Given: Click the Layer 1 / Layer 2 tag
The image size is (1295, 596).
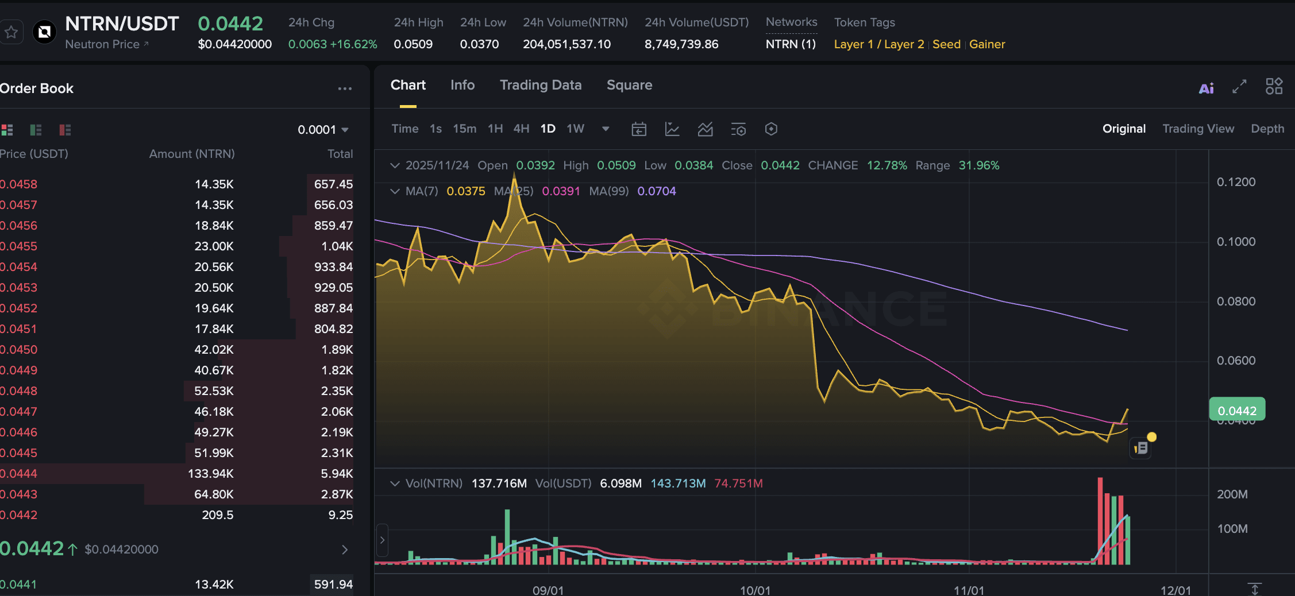Looking at the screenshot, I should click(x=878, y=44).
